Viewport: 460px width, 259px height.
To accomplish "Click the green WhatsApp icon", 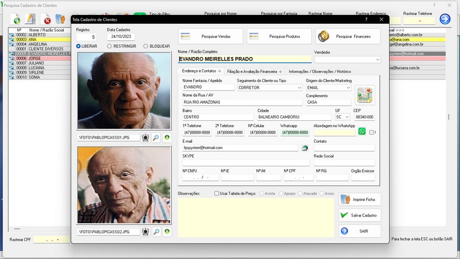I will pos(362,132).
